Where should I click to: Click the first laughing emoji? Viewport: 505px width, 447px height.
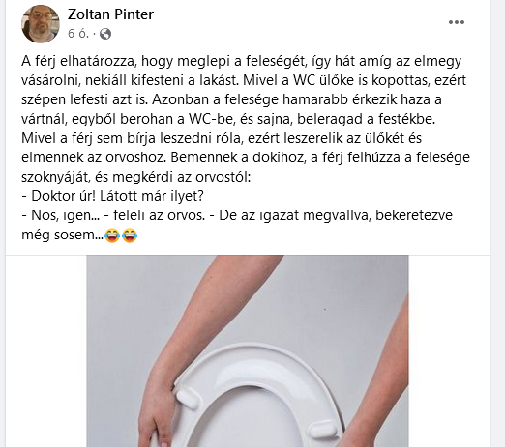point(112,236)
